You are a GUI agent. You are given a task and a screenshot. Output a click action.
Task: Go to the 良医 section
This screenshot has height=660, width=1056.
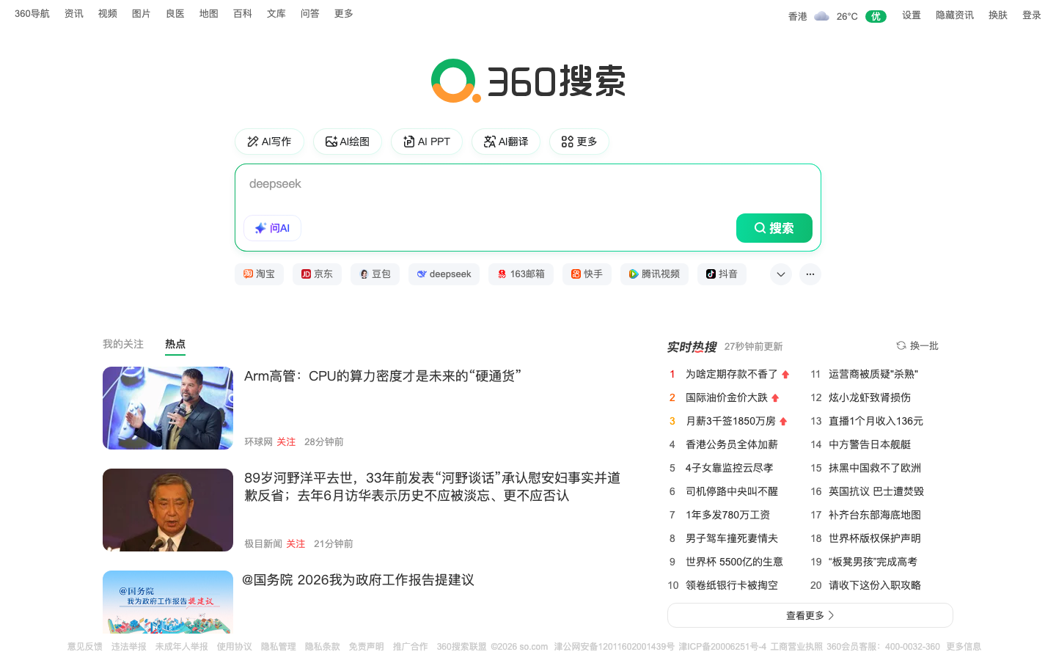pyautogui.click(x=175, y=13)
